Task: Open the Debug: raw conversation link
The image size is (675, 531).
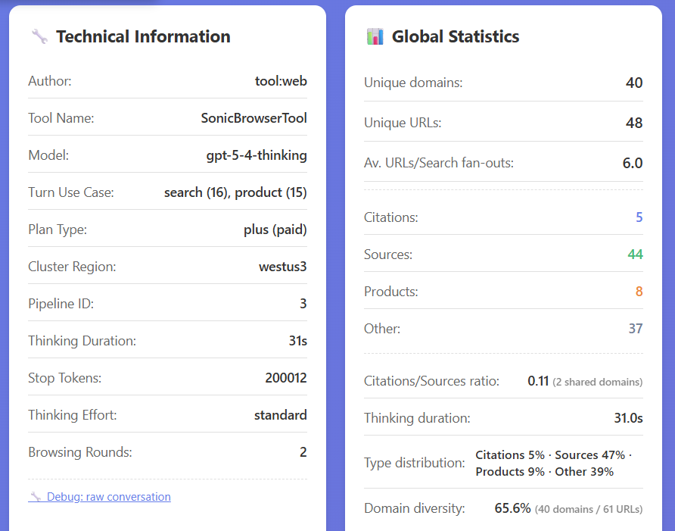Action: (108, 497)
